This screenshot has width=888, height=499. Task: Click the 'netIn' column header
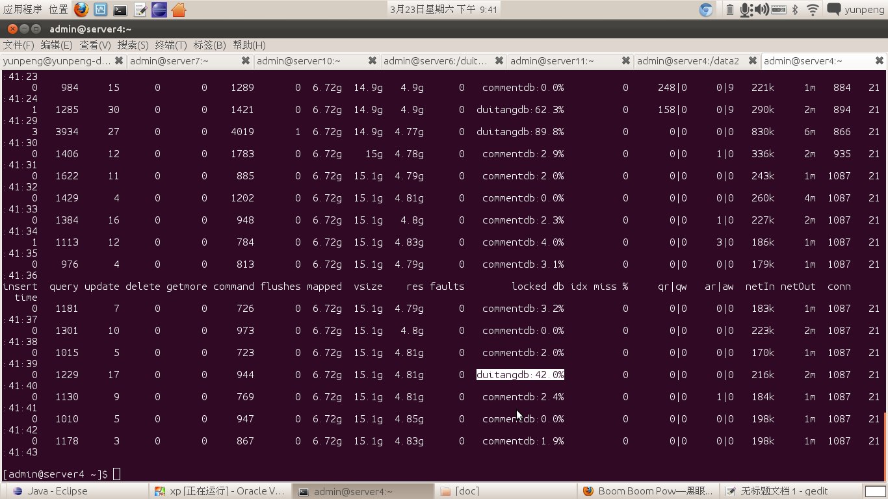(760, 287)
